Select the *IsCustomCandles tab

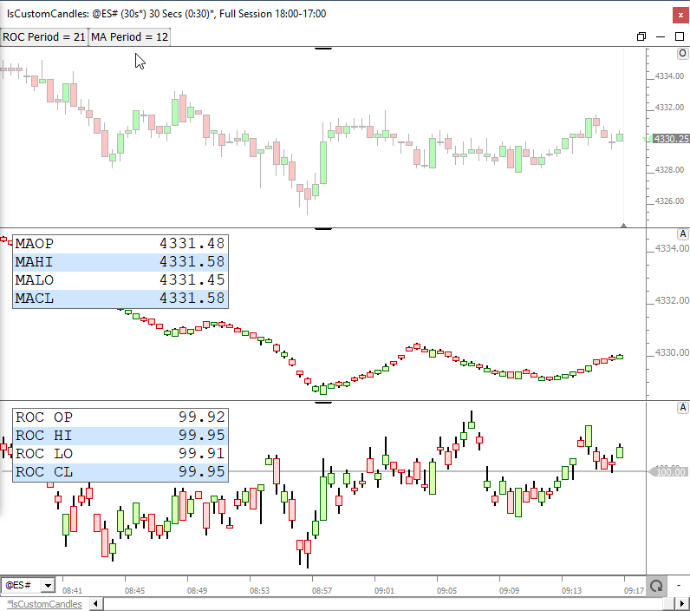[x=44, y=604]
